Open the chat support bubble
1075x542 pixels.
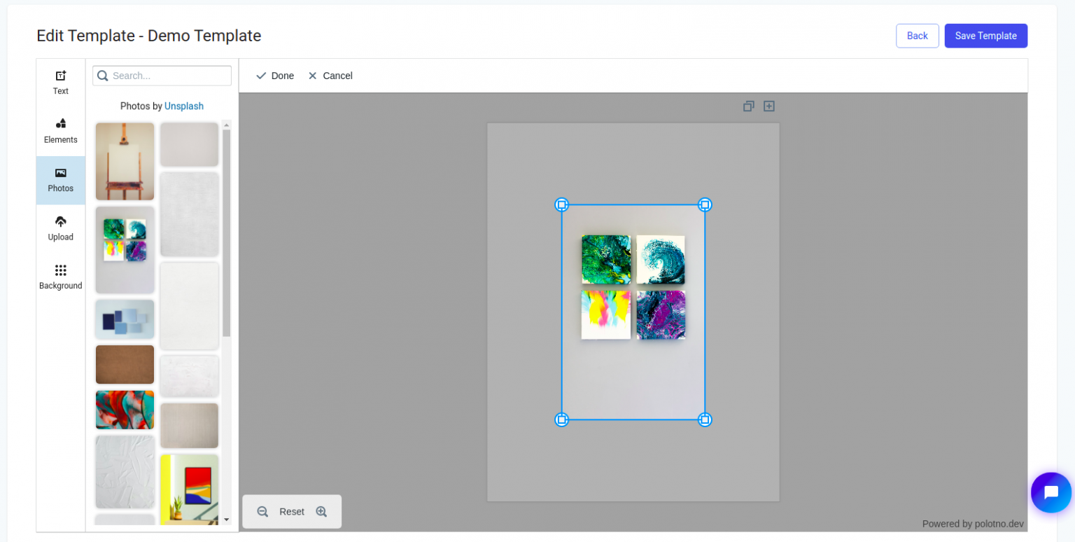(1051, 492)
